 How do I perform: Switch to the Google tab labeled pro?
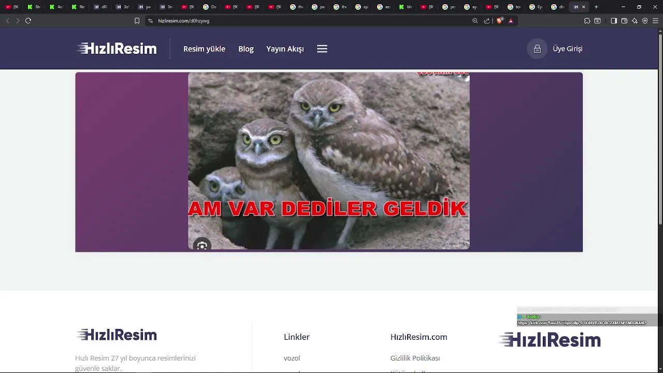pyautogui.click(x=450, y=7)
